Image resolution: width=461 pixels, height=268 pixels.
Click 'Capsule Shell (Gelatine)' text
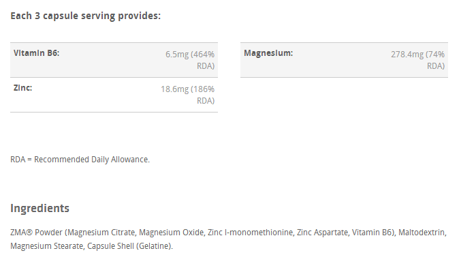click(129, 246)
